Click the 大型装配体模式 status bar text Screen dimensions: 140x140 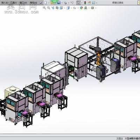(132, 139)
